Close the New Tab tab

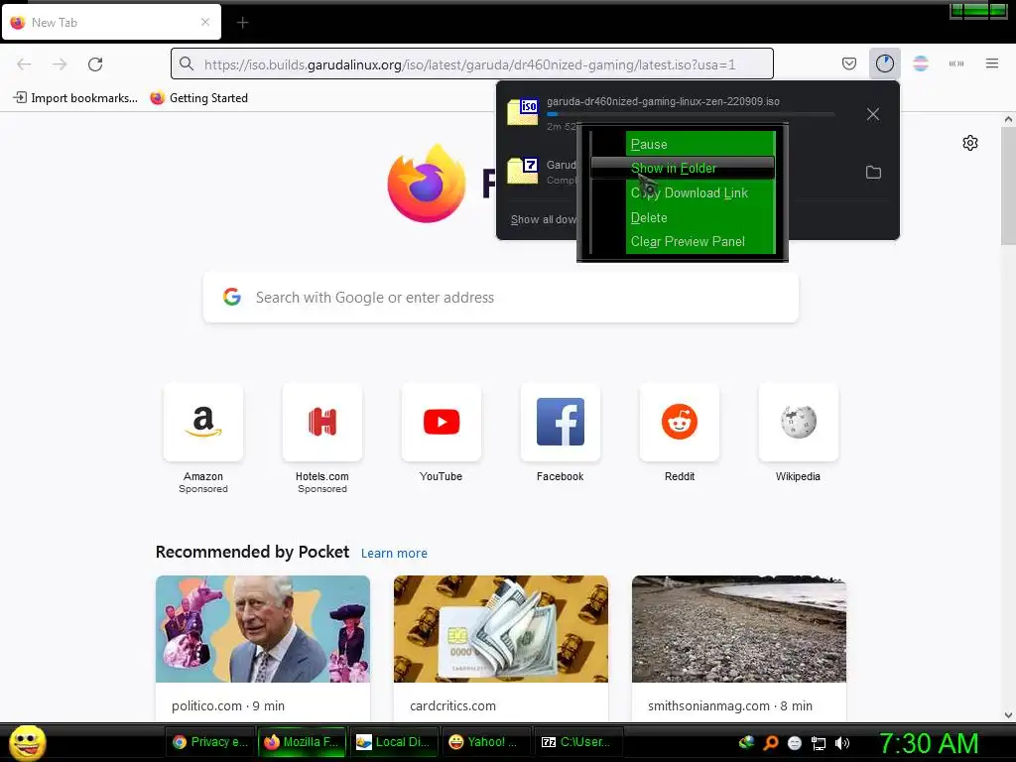[x=205, y=22]
